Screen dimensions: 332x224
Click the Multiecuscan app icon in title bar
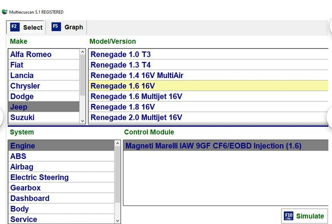coord(4,12)
